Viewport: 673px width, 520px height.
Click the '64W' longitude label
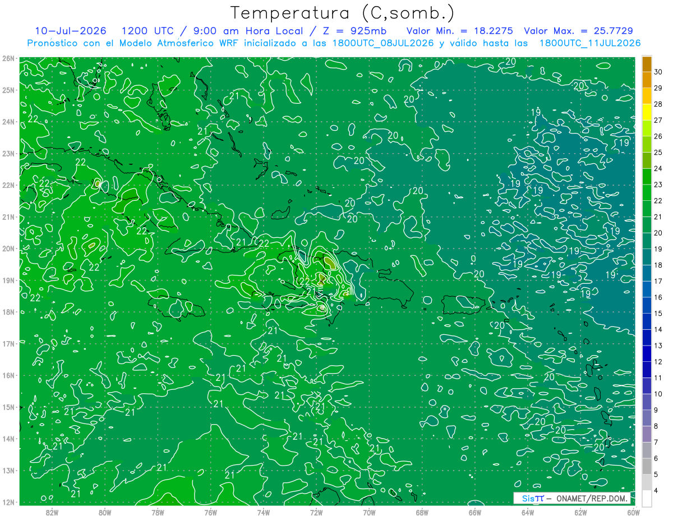tap(527, 512)
